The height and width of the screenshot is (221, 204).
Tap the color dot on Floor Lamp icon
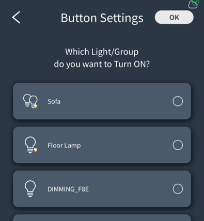click(x=35, y=150)
